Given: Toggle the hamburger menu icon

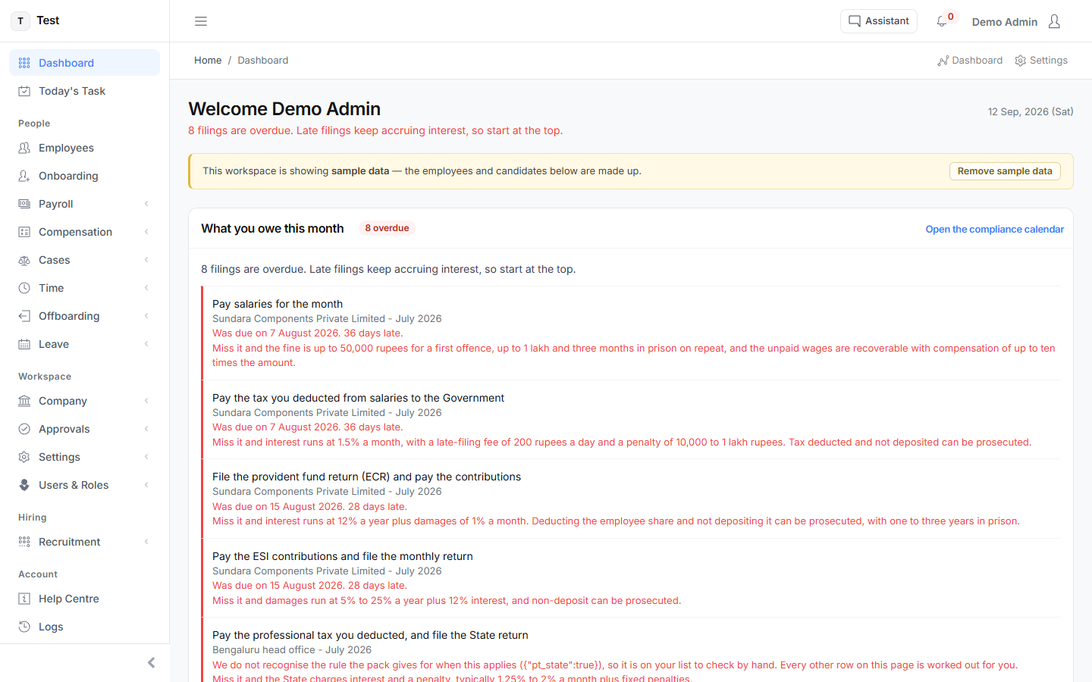Looking at the screenshot, I should click(201, 21).
